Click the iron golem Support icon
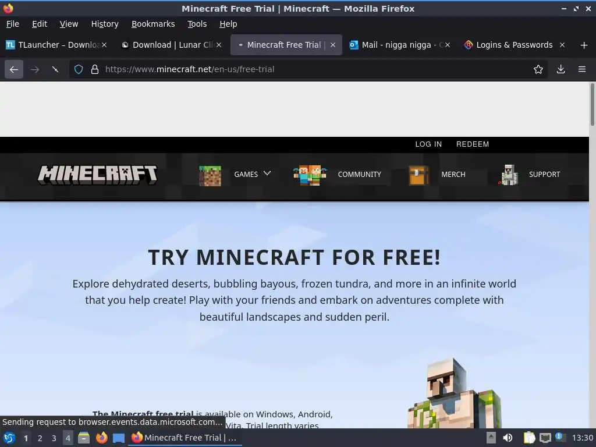The image size is (596, 447). [509, 175]
